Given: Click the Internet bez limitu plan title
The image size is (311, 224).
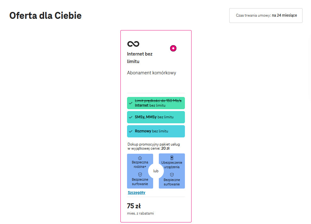Looking at the screenshot, I should click(140, 58).
